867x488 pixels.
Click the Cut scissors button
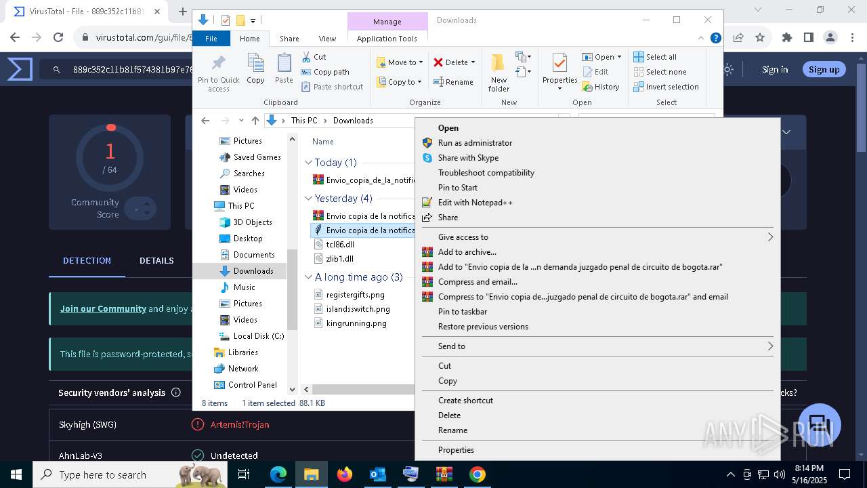(314, 57)
